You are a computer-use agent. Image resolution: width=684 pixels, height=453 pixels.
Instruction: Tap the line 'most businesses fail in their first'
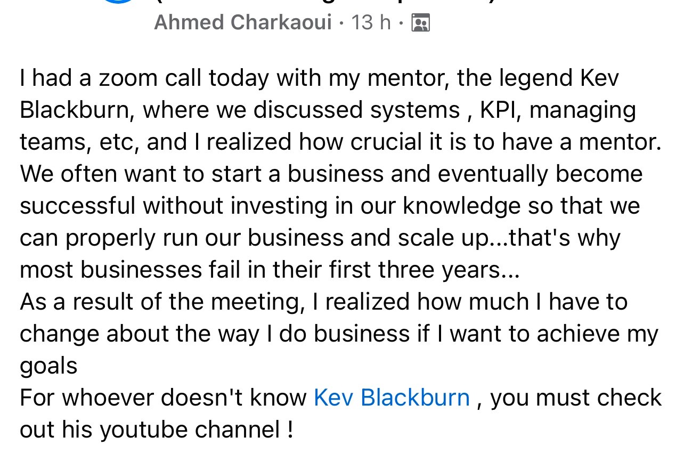click(269, 270)
